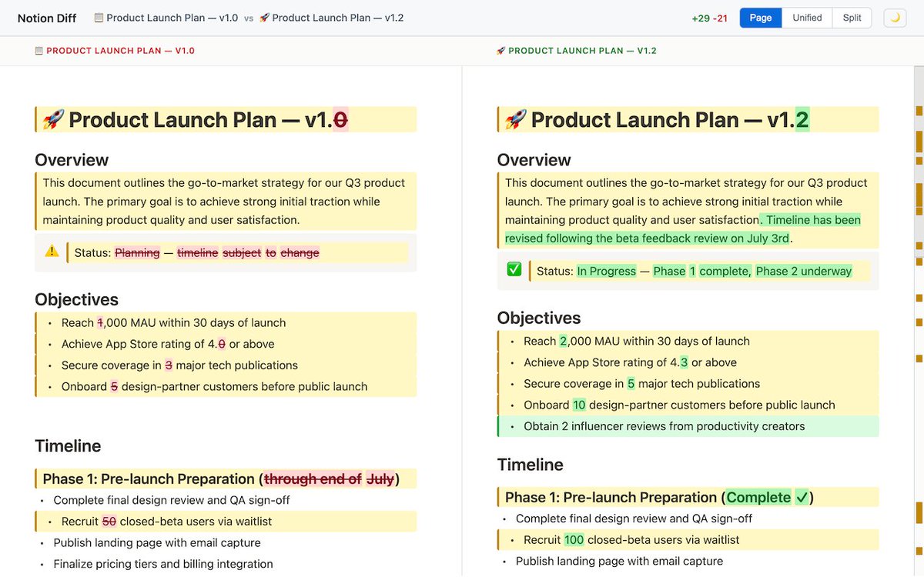Screen dimensions: 924x577
Task: Click the Timeline heading in the right pane
Action: (530, 465)
